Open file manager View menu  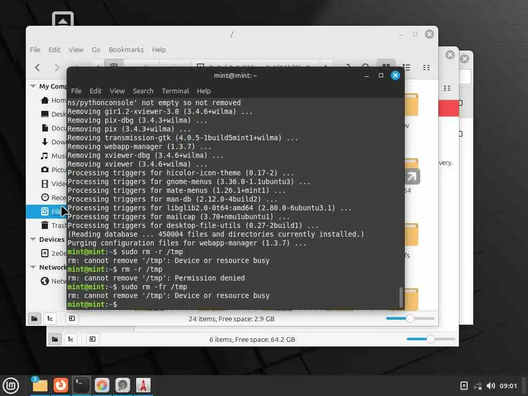pos(76,50)
